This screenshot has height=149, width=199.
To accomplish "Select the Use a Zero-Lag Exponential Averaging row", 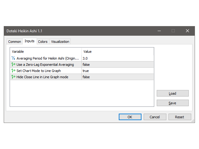I will click(x=82, y=65).
